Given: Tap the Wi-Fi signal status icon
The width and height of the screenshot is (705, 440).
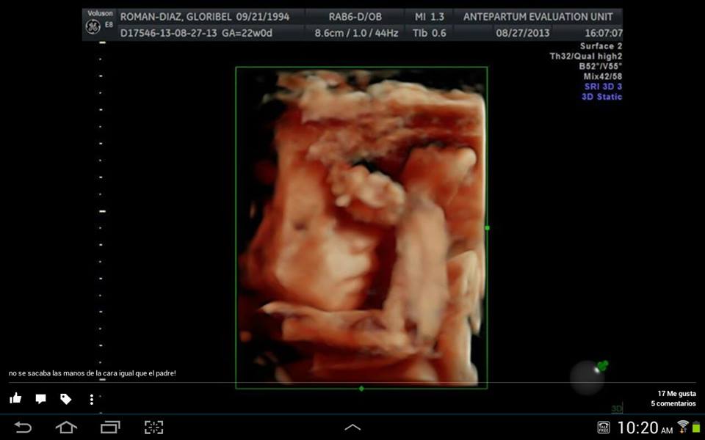Looking at the screenshot, I should pyautogui.click(x=683, y=427).
